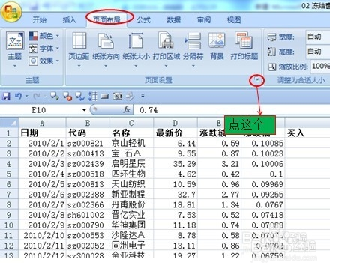339x271 pixels.
Task: Select row 10 header
Action: (x=9, y=225)
